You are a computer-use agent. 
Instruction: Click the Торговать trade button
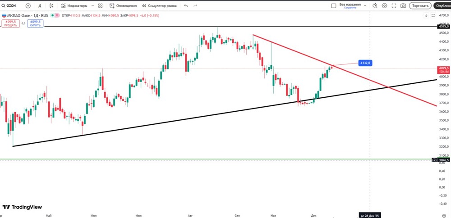click(420, 5)
